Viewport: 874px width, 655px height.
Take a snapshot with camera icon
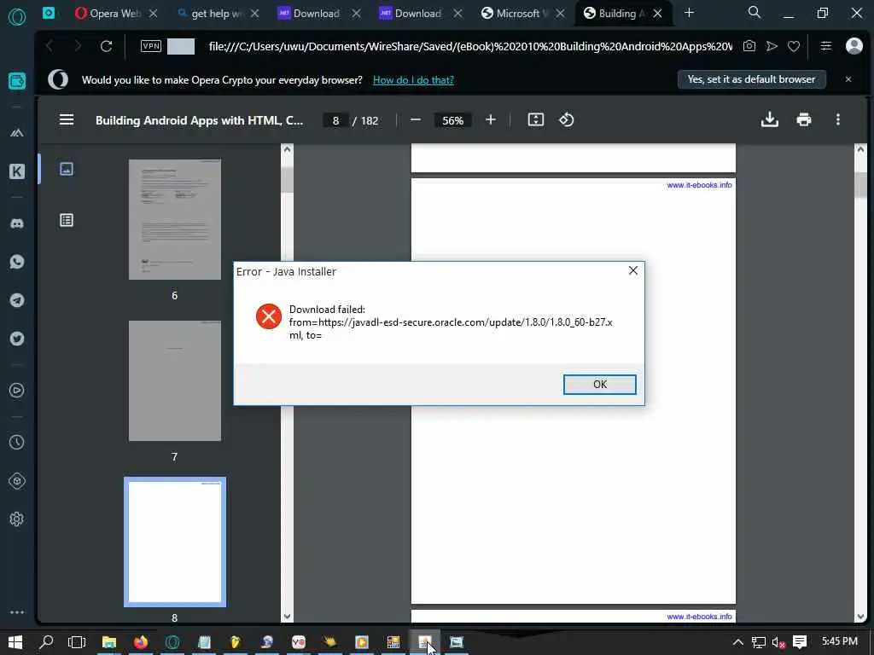[x=749, y=46]
